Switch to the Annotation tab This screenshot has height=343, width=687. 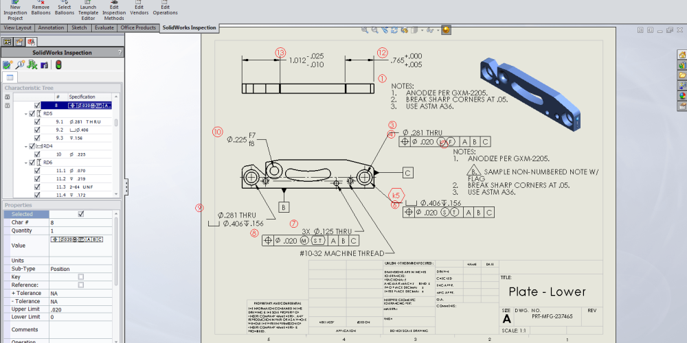52,28
